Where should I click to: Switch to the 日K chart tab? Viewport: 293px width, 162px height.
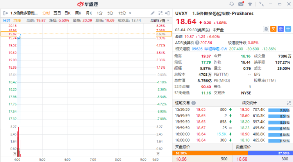coord(68,13)
